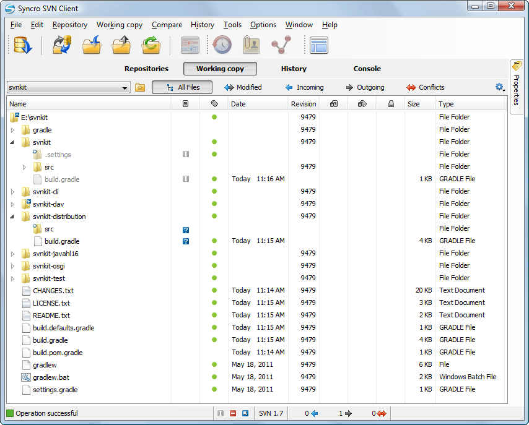529x425 pixels.
Task: Select the gradlew.bat file
Action: coord(51,377)
